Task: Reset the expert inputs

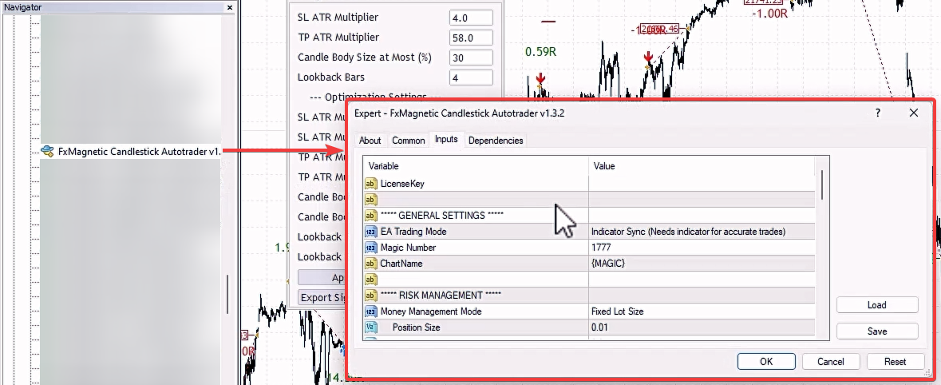Action: point(895,362)
